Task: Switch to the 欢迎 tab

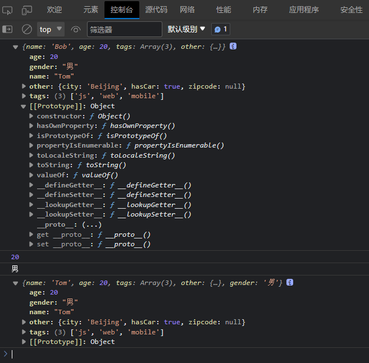Action: pyautogui.click(x=54, y=10)
